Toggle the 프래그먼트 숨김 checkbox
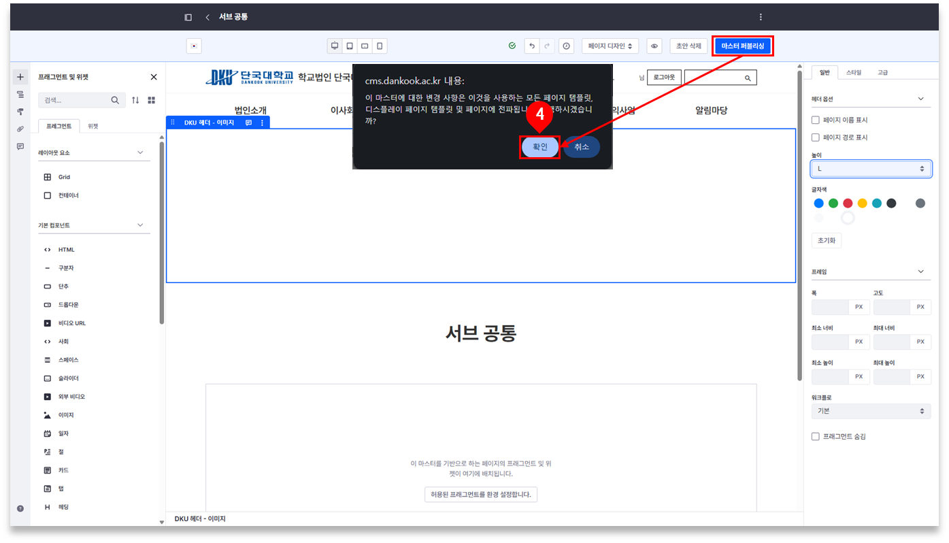 (x=816, y=436)
